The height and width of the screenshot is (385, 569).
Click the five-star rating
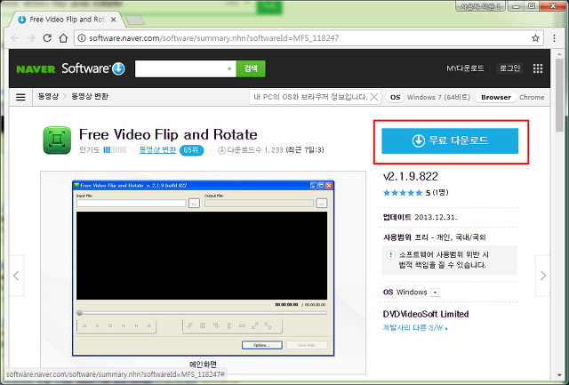pyautogui.click(x=403, y=193)
